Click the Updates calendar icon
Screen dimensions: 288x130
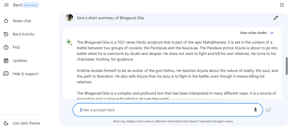click(6, 61)
